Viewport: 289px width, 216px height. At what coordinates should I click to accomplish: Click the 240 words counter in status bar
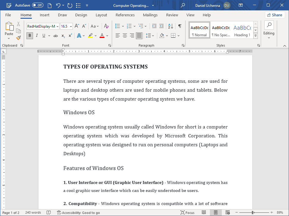click(33, 212)
